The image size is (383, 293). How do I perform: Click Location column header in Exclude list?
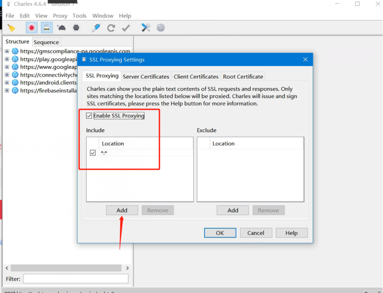257,143
